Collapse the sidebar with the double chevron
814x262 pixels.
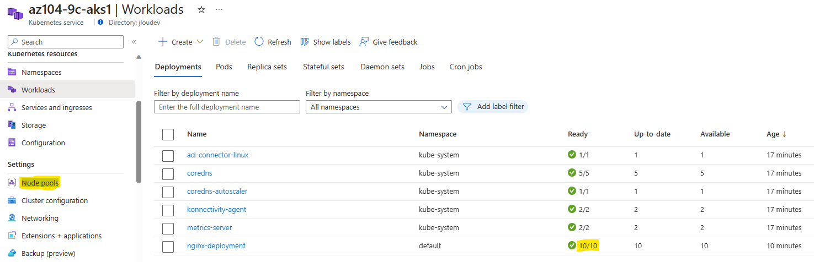134,42
